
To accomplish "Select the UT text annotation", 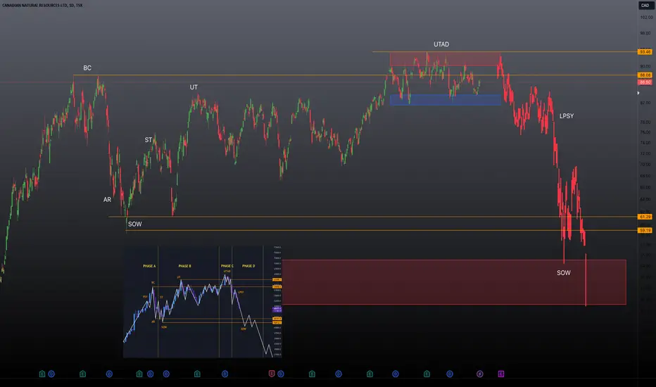I will tap(194, 87).
